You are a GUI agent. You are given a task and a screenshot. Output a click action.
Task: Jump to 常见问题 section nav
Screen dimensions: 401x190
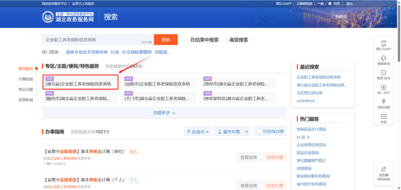click(25, 90)
